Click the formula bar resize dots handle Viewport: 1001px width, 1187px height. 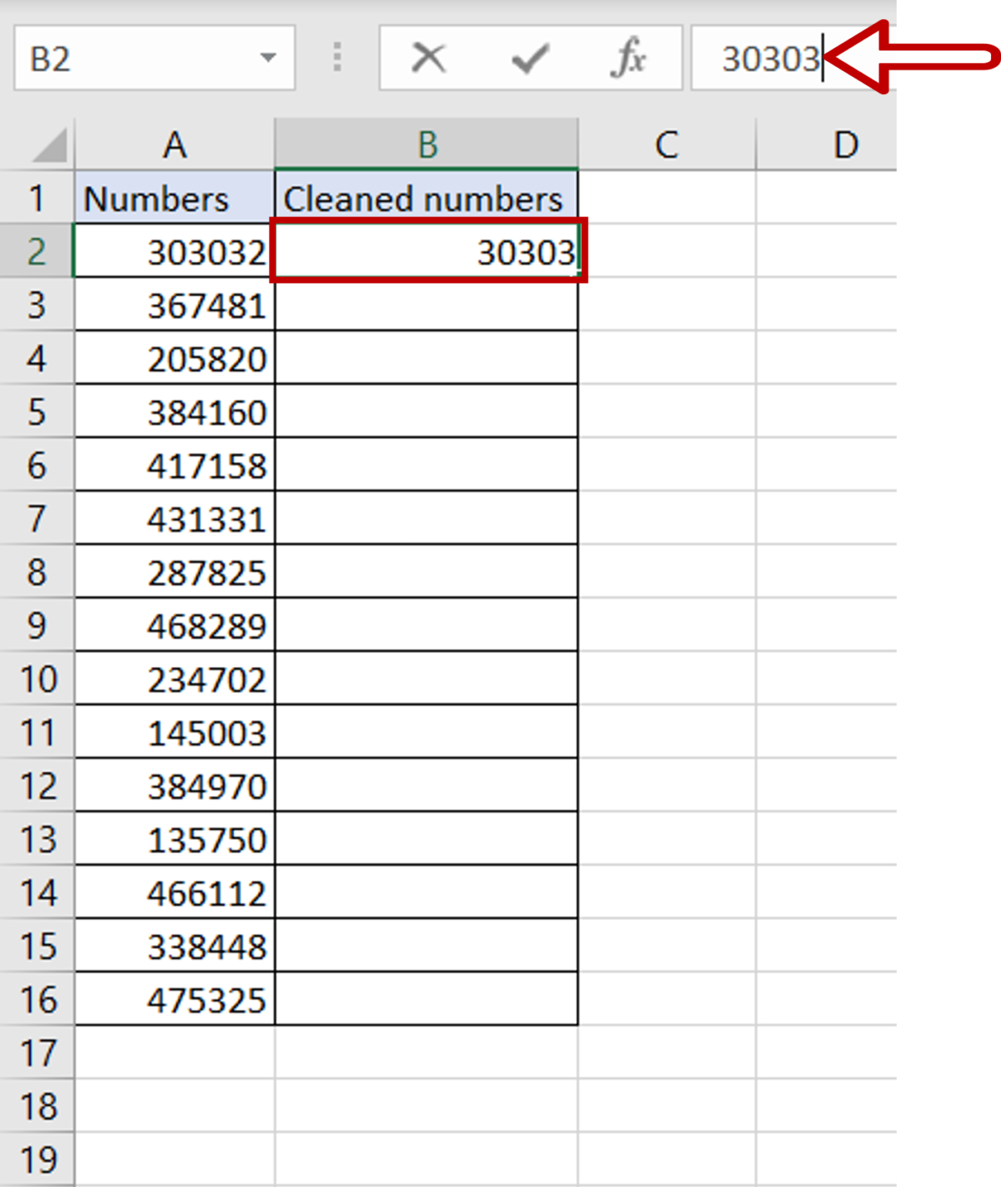click(337, 58)
